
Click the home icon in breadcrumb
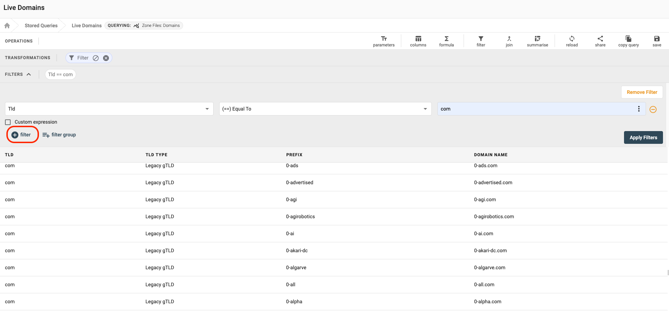(7, 26)
